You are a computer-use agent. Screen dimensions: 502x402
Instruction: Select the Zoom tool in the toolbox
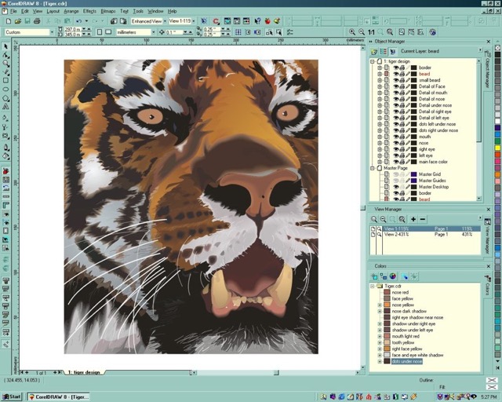tap(5, 63)
